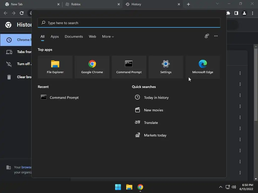Open Chrome profile avatar
Viewport: 258px width, 193px height.
pos(244,13)
